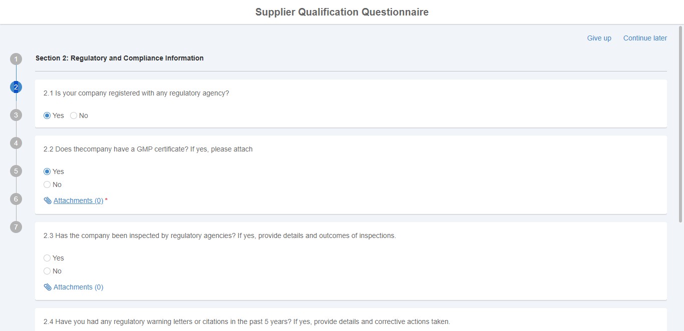Select No for GMP certificate question

(x=47, y=184)
